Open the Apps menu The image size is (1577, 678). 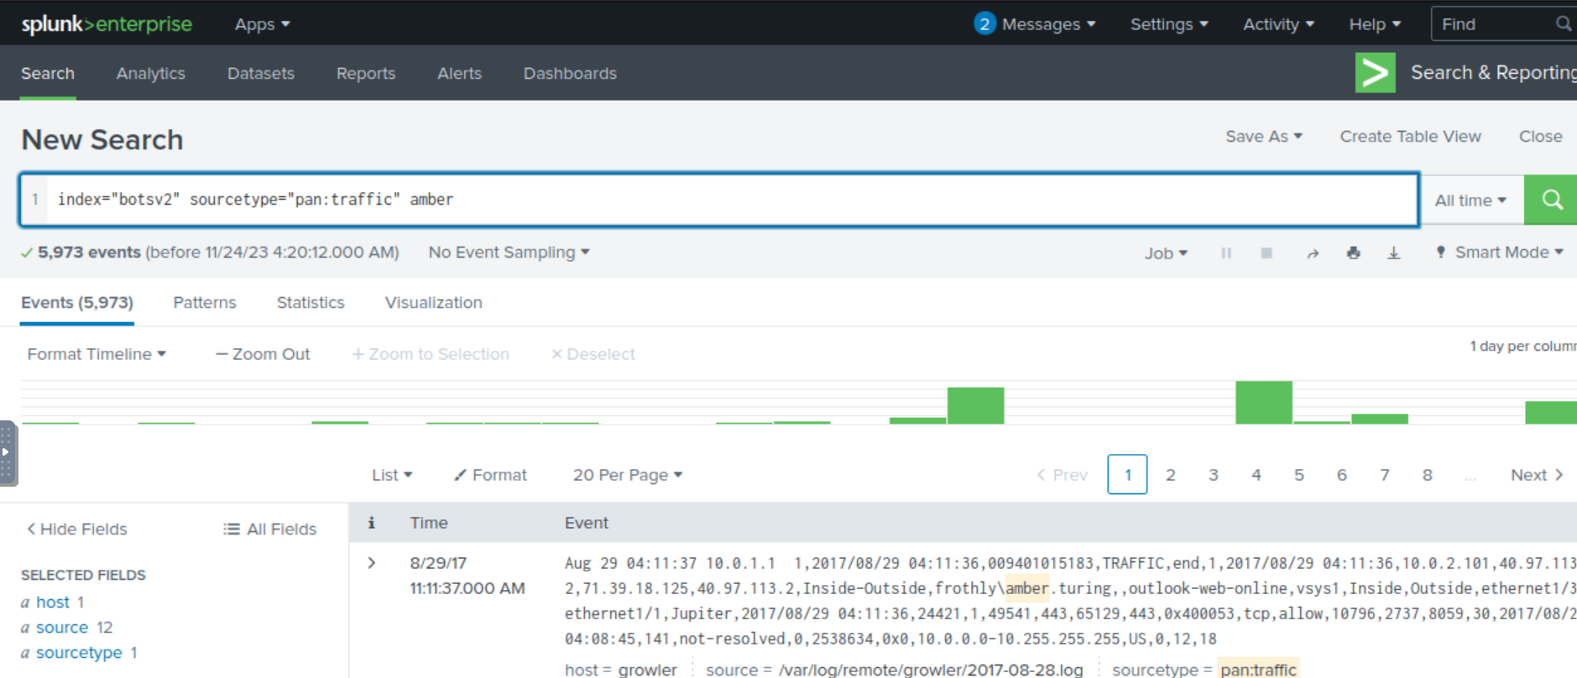(262, 24)
